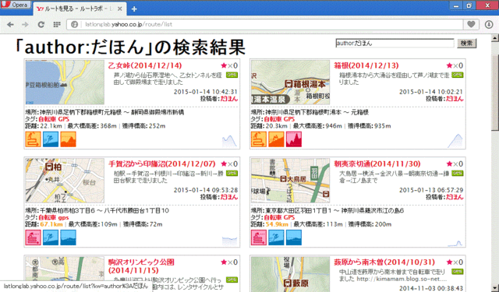Viewport: 499px width, 292px height.
Task: Click the green GPS badge on 乙女峠 card
Action: (232, 75)
